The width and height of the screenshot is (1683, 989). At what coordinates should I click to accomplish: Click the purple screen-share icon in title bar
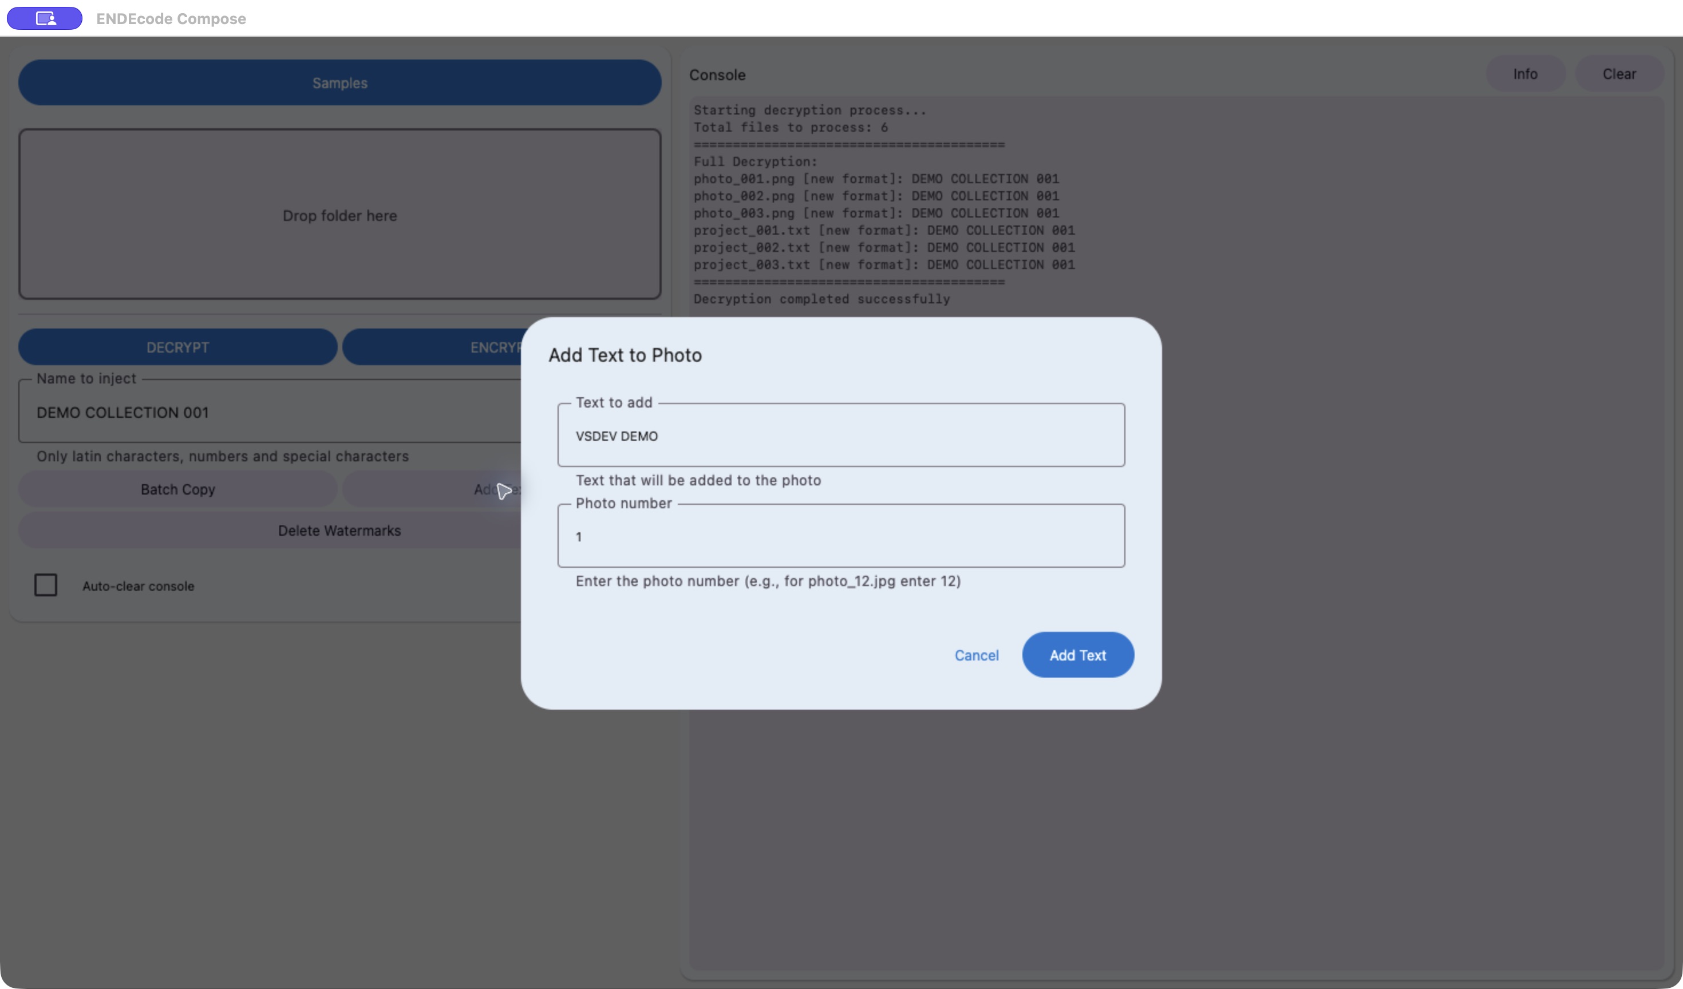point(45,18)
